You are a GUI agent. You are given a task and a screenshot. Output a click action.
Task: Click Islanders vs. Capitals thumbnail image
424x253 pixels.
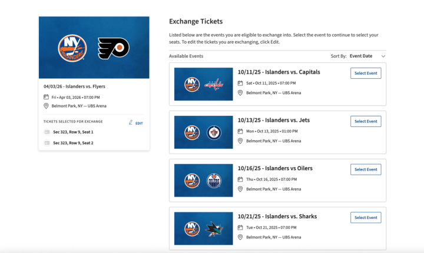click(x=203, y=84)
